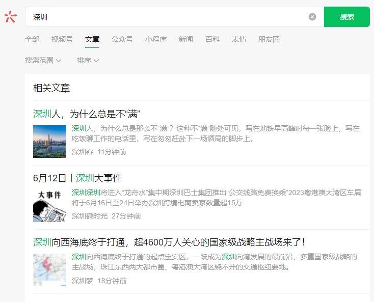Click the source name 深圳微时光

pos(90,216)
